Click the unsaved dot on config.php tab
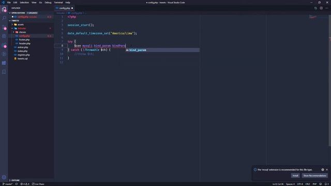Image resolution: width=331 pixels, height=186 pixels. [x=72, y=8]
